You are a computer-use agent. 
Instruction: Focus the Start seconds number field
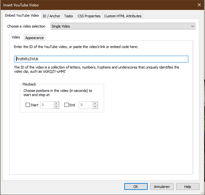(x=46, y=105)
